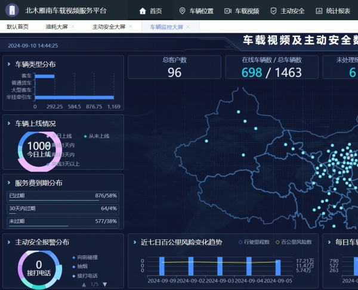Switch to the 默认首页 tab
This screenshot has height=290, width=358.
(x=18, y=27)
